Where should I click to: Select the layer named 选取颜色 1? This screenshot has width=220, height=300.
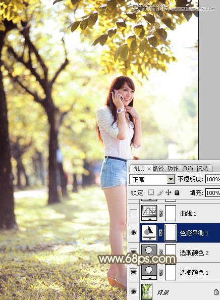(194, 272)
